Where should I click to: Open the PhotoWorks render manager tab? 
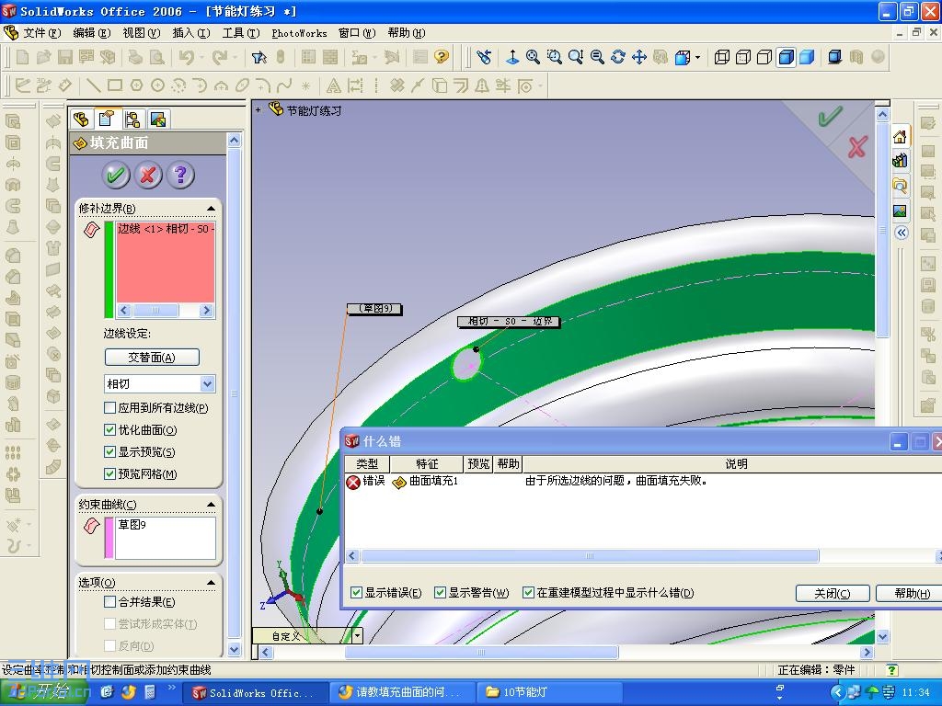click(158, 119)
